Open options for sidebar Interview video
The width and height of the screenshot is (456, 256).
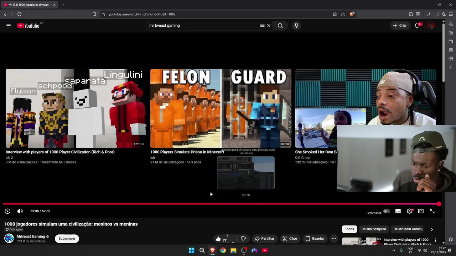pos(435,241)
